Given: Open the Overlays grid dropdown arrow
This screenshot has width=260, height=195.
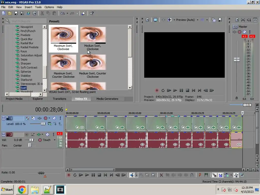Looking at the screenshot, I should click(207, 20).
